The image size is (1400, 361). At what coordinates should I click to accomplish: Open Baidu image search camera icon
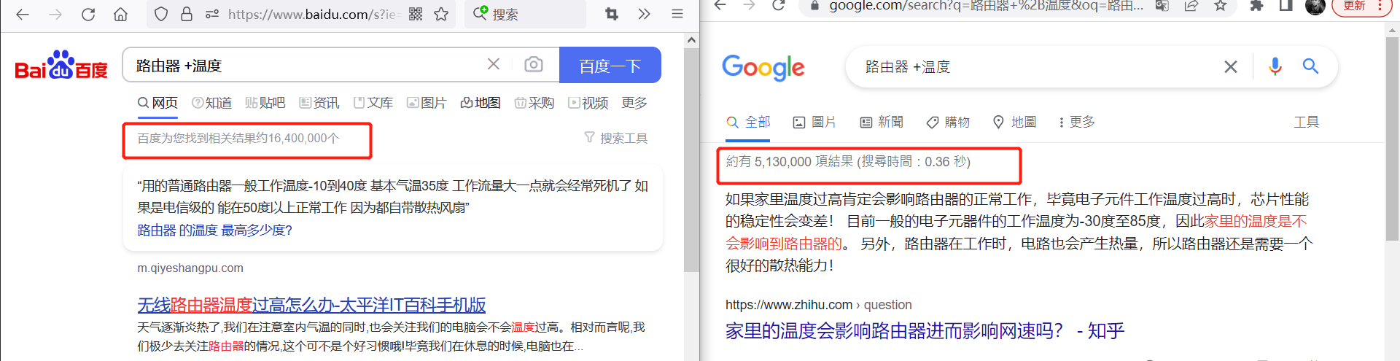point(534,64)
